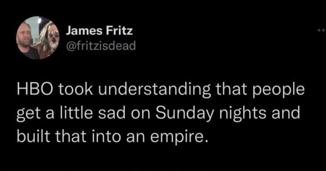Click the word "took" in the tweet
The height and width of the screenshot is (171, 326).
pos(71,90)
